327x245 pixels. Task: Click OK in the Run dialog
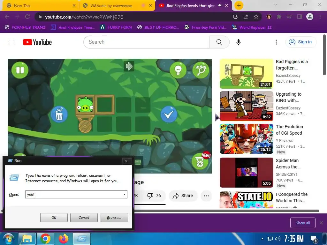tap(54, 218)
